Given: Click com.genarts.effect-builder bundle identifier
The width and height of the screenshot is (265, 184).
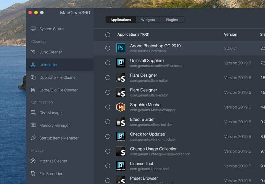Looking at the screenshot, I should pyautogui.click(x=151, y=125).
